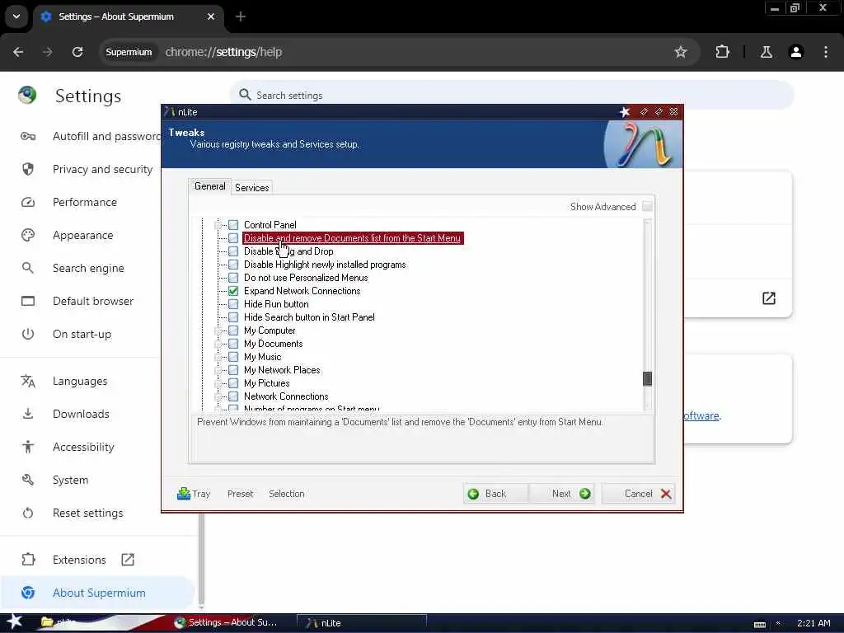
Task: Select About Supermium in the sidebar
Action: click(x=97, y=593)
